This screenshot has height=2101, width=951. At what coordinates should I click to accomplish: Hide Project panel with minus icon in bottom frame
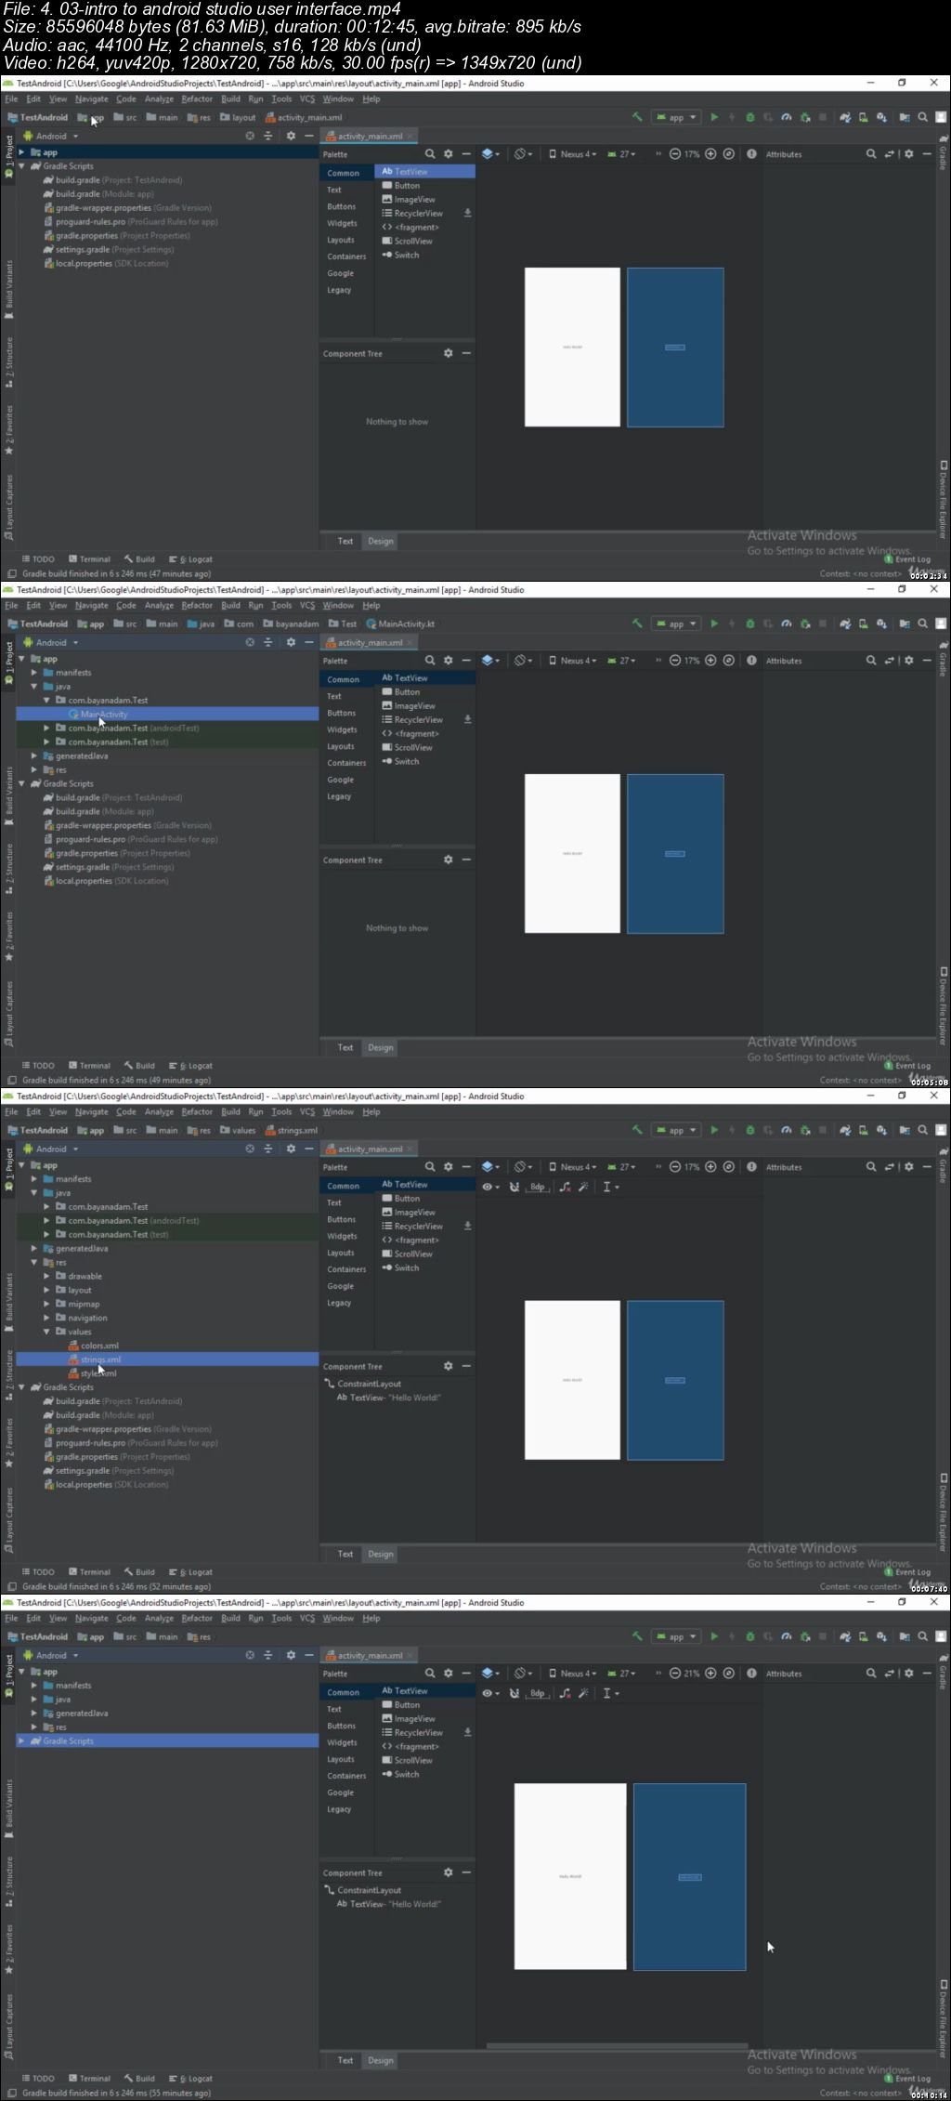click(x=309, y=1655)
